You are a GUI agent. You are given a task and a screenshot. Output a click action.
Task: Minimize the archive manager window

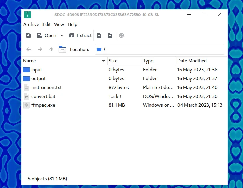click(189, 15)
